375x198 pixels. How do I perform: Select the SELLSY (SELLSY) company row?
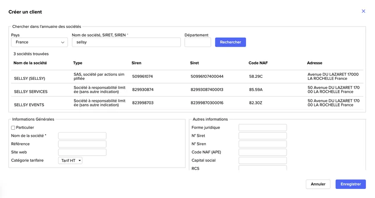click(187, 77)
